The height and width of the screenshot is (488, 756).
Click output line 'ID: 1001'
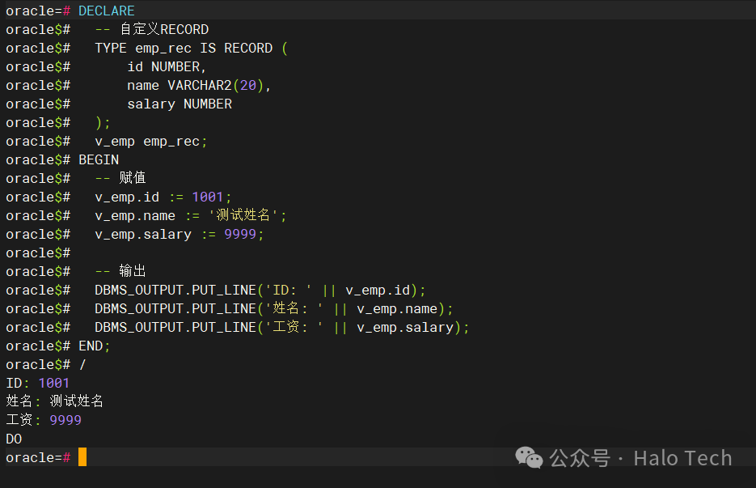[x=38, y=384]
